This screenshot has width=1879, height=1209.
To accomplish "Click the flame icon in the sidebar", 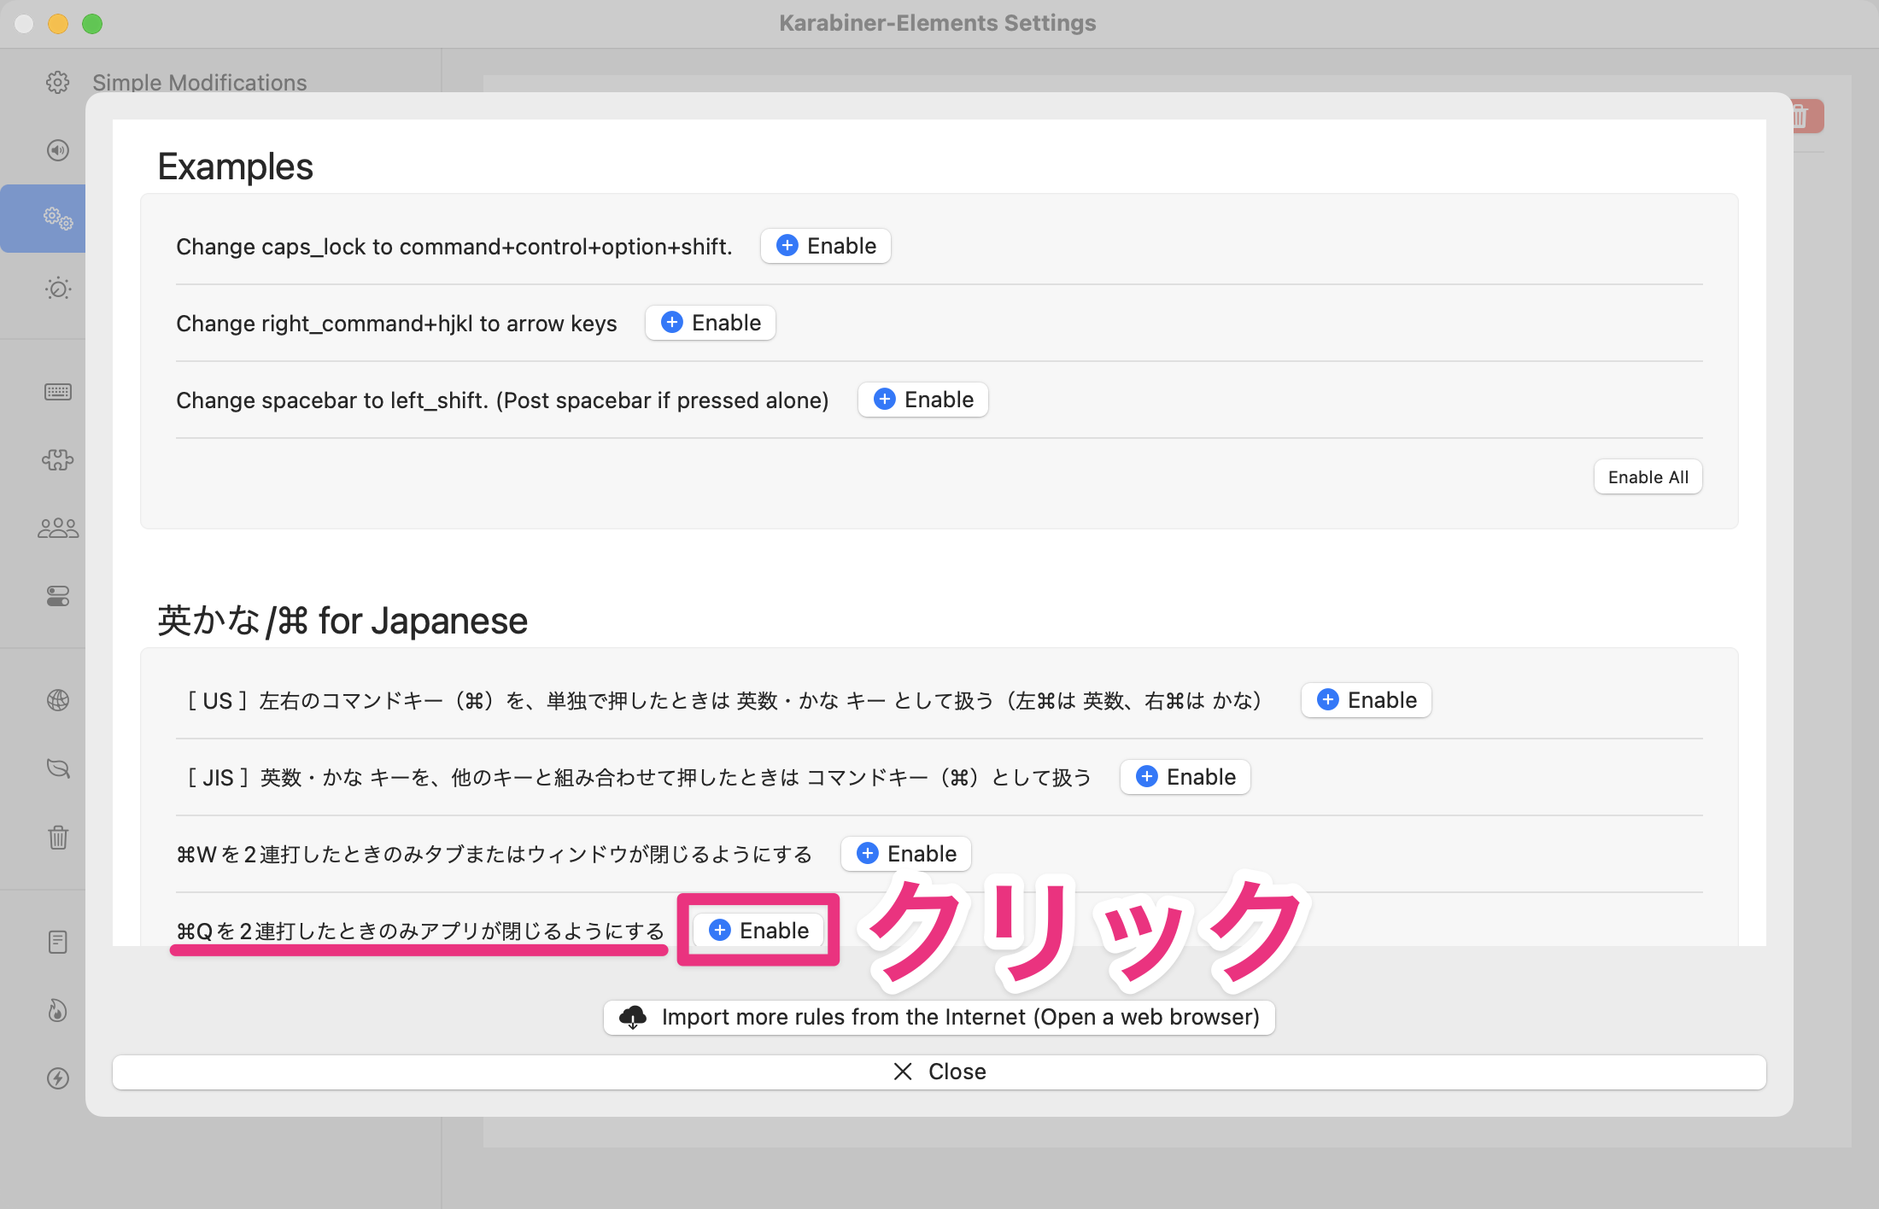I will coord(57,1010).
